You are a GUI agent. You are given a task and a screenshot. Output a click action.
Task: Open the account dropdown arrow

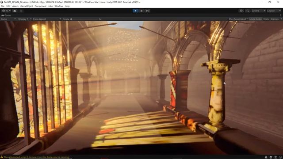tap(10, 11)
